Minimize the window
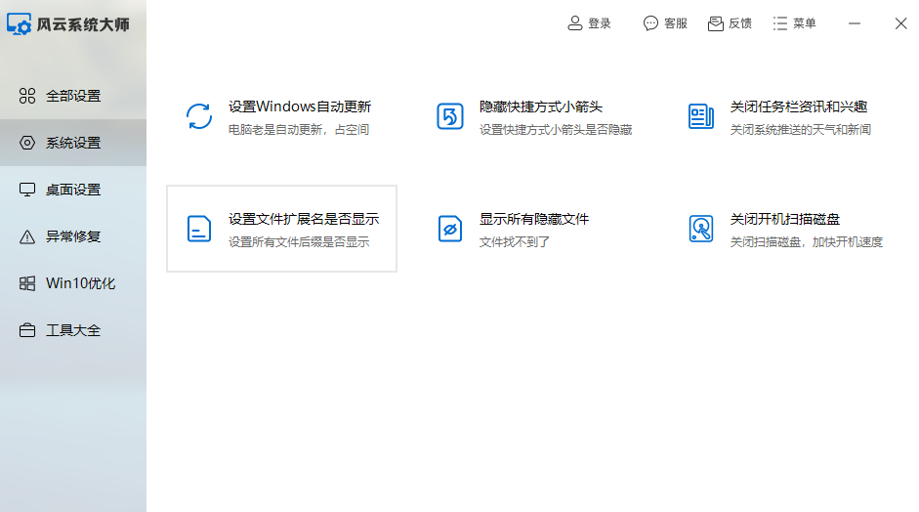 point(855,23)
